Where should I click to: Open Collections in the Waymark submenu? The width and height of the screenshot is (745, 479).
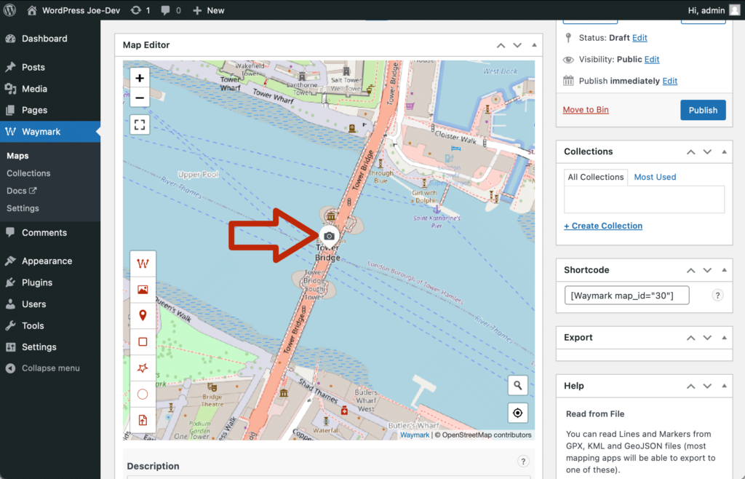(28, 173)
